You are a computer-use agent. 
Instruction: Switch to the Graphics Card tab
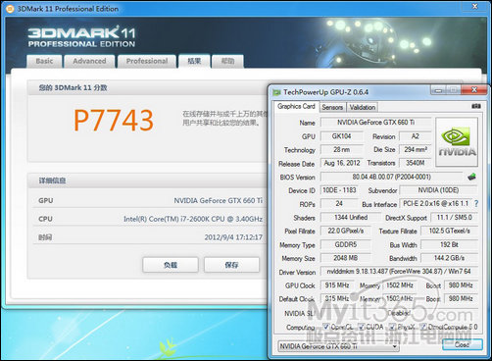point(296,107)
